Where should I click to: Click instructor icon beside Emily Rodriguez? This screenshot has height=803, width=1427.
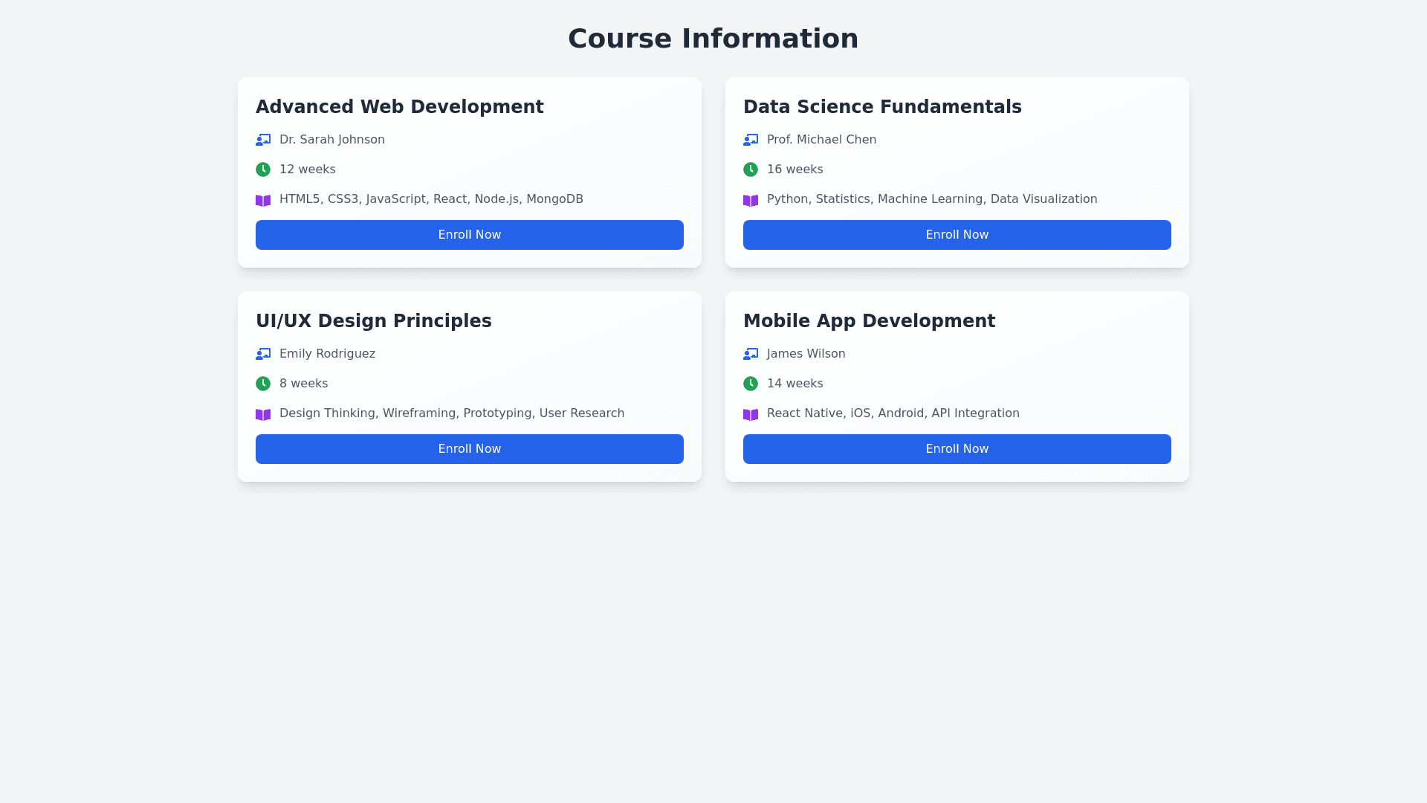263,354
